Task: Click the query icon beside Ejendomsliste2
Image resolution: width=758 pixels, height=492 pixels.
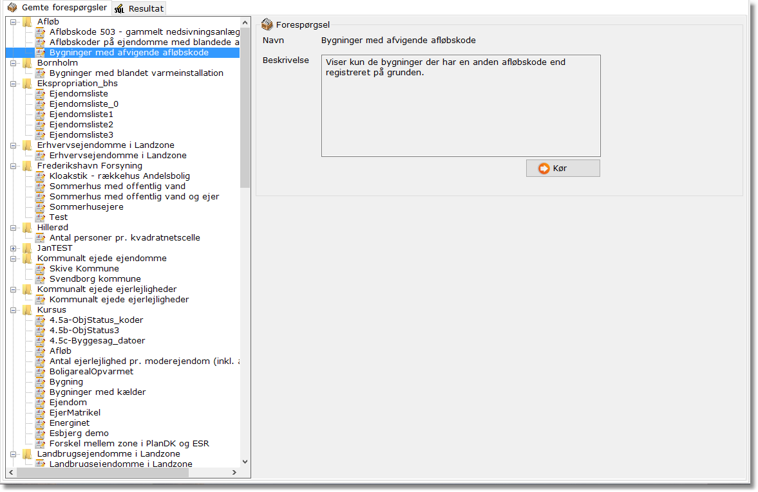Action: pos(40,125)
